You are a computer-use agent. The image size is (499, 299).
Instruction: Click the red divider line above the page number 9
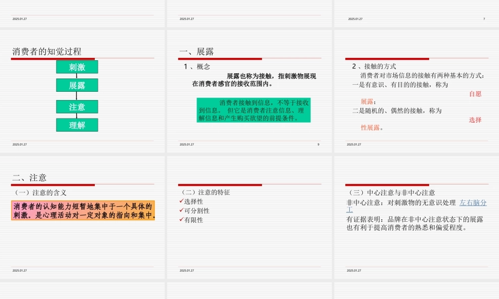click(249, 140)
